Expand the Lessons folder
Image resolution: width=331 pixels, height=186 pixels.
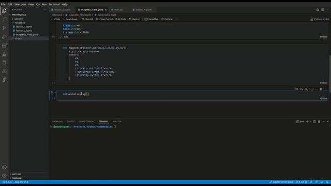click(19, 19)
